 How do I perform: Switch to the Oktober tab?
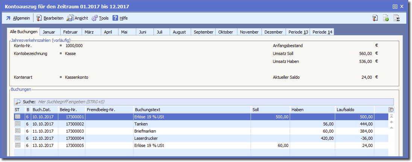pos(226,32)
